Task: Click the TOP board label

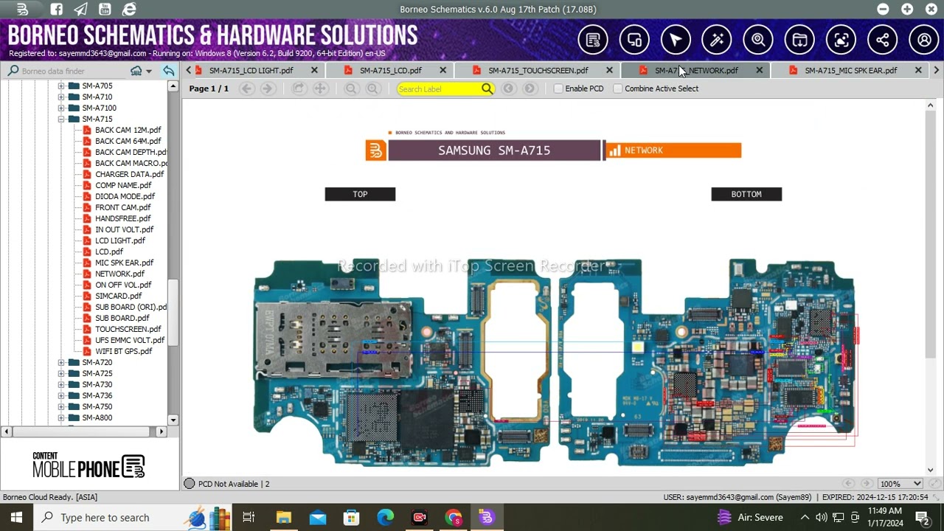Action: [360, 194]
